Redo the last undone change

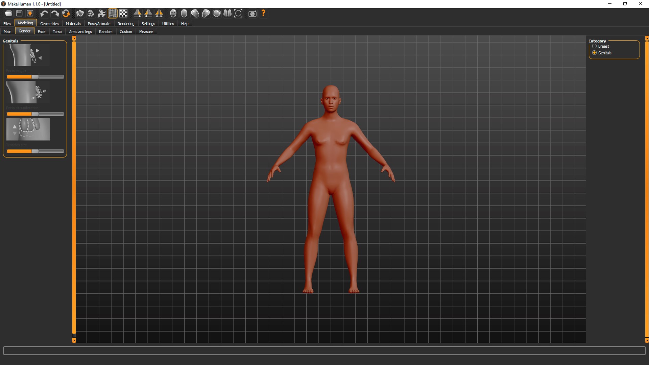tap(55, 14)
